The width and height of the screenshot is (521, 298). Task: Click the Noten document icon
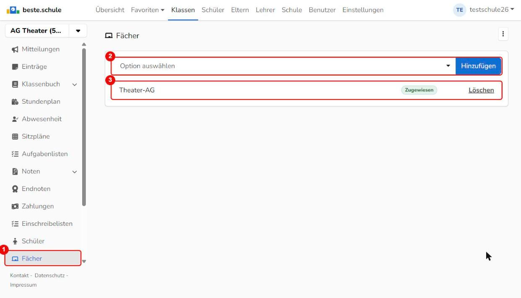pyautogui.click(x=15, y=171)
